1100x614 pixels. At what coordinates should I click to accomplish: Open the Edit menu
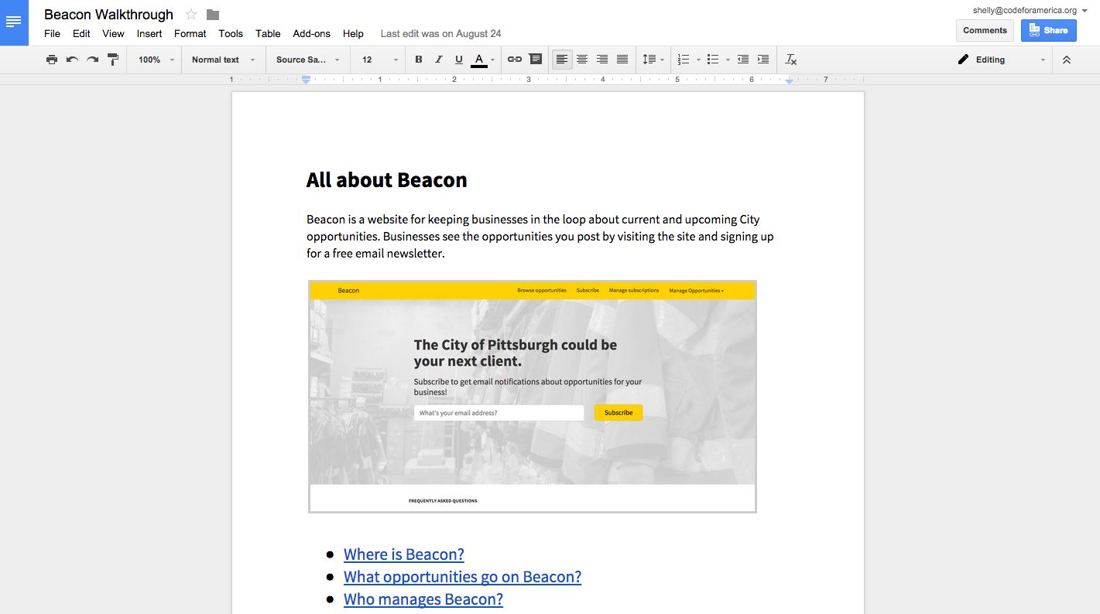[x=81, y=33]
